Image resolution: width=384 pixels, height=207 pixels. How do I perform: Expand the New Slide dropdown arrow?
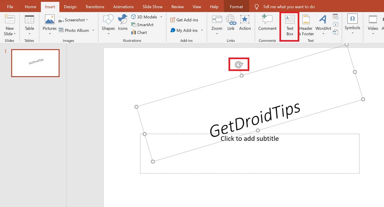pyautogui.click(x=15, y=34)
